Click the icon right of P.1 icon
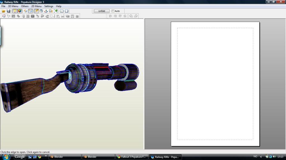Viewport: 286px width, 160px height. point(68,16)
